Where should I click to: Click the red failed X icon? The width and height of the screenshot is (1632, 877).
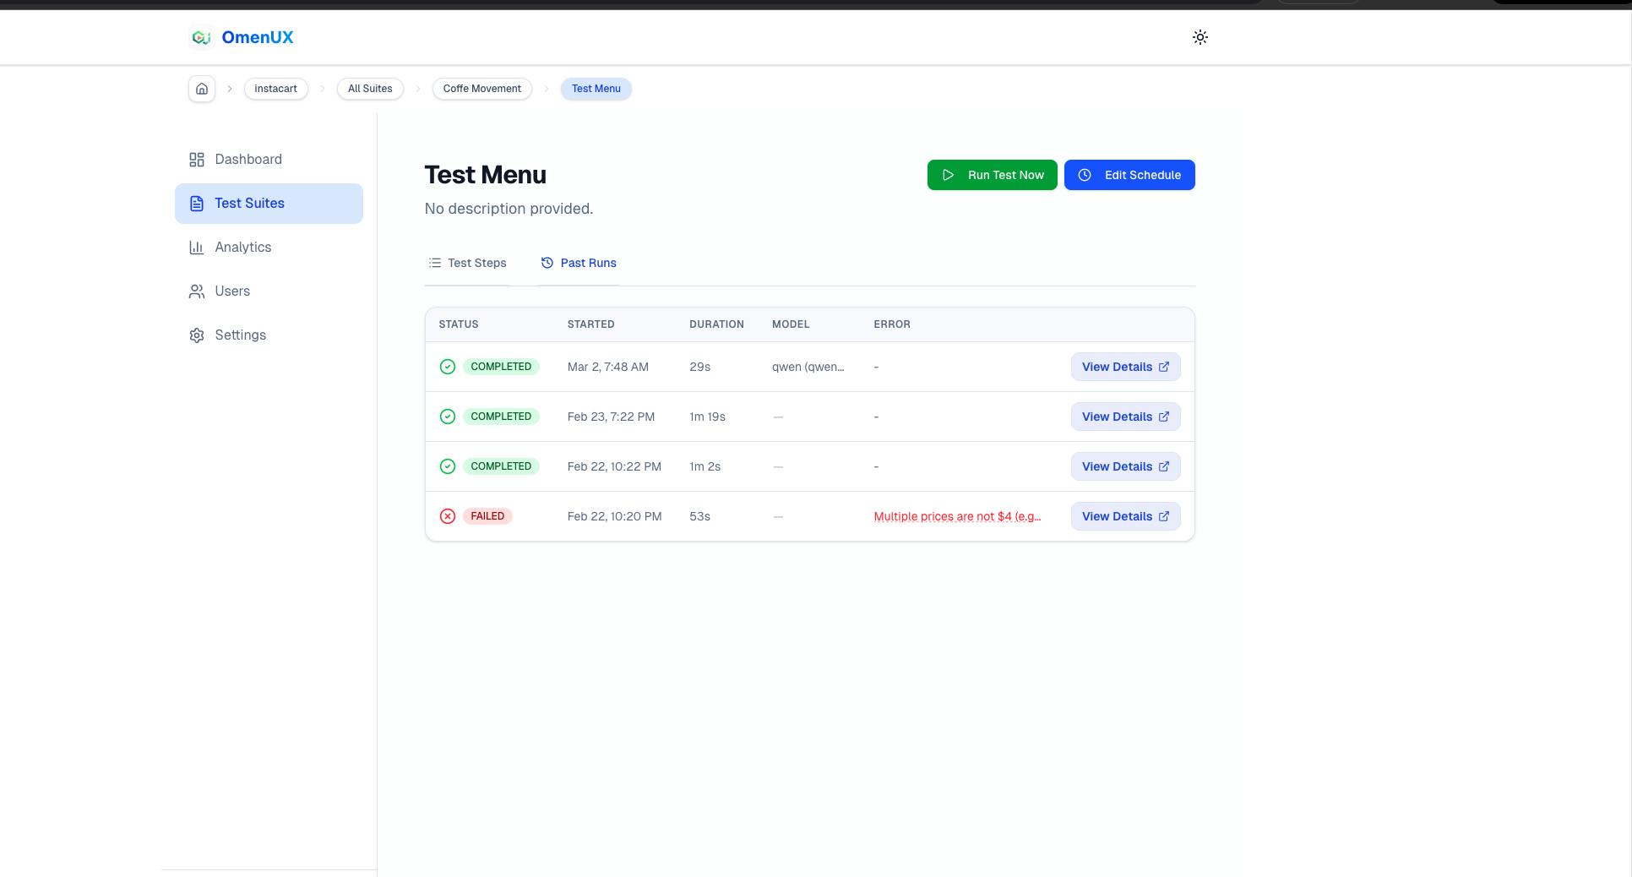tap(448, 516)
